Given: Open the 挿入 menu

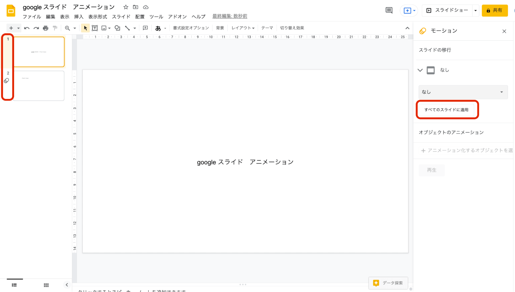Looking at the screenshot, I should coord(79,16).
